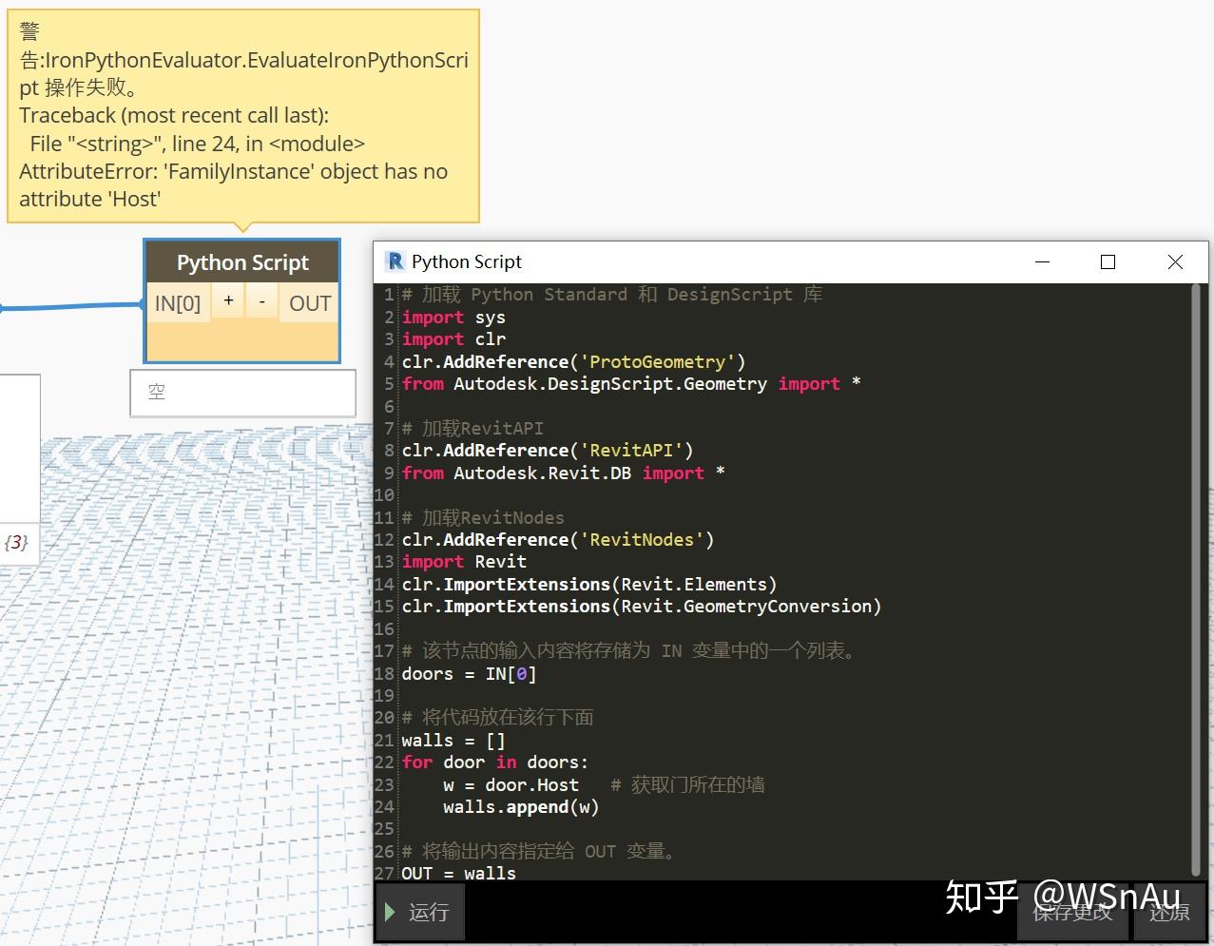Add an input port with the plus button
The width and height of the screenshot is (1214, 946).
[x=228, y=301]
